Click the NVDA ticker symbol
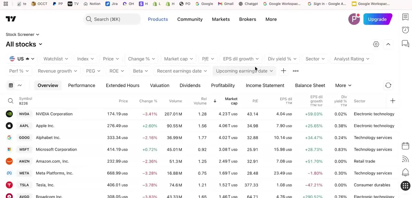Image resolution: width=412 pixels, height=198 pixels. [x=24, y=114]
